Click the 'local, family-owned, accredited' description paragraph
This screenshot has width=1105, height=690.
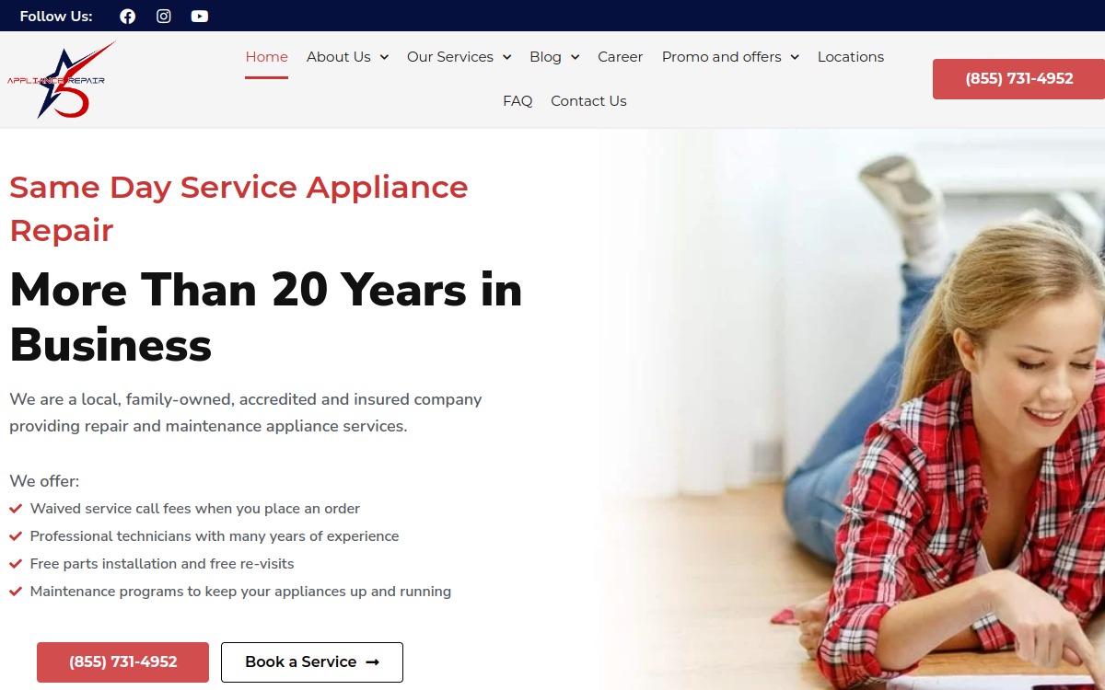[x=246, y=413]
